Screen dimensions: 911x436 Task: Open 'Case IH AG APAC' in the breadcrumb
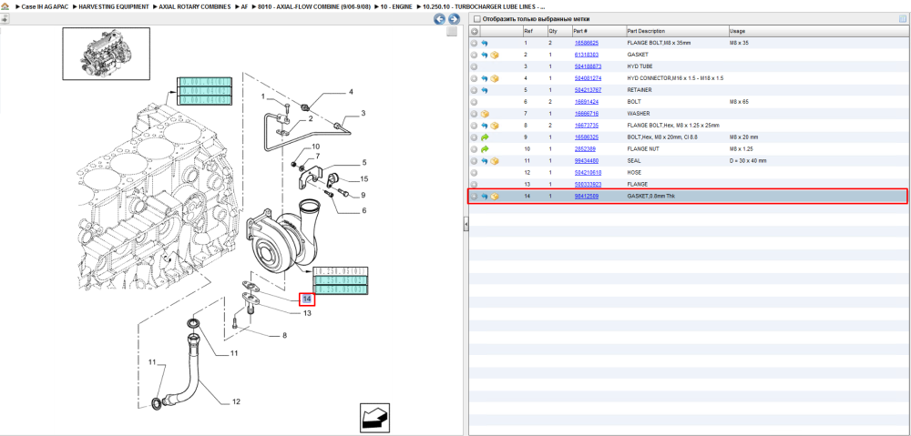tap(44, 6)
